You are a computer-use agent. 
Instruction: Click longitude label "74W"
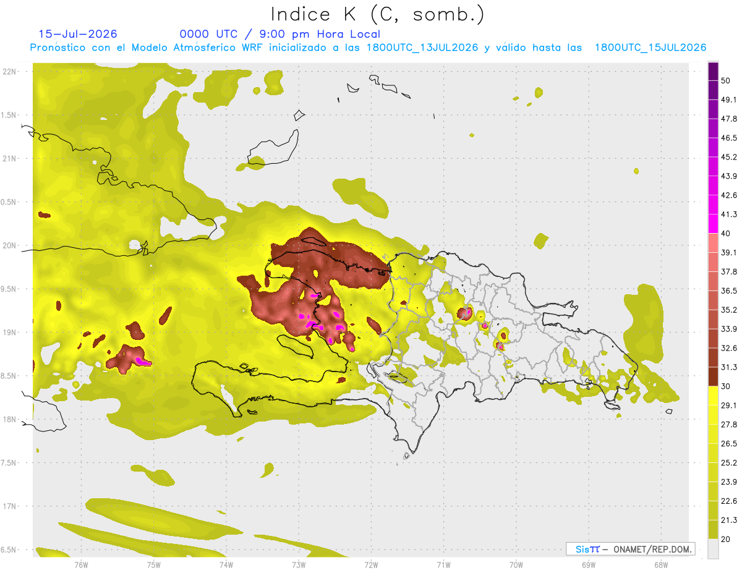pos(226,566)
